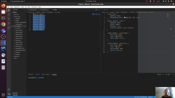Launch Google Chrome from the dock
Image resolution: width=175 pixels, height=98 pixels.
(x=3, y=24)
